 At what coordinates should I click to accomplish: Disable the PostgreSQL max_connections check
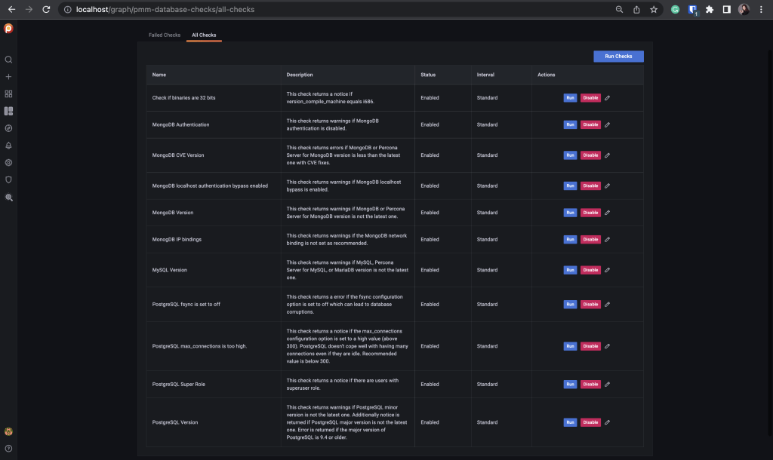point(590,346)
